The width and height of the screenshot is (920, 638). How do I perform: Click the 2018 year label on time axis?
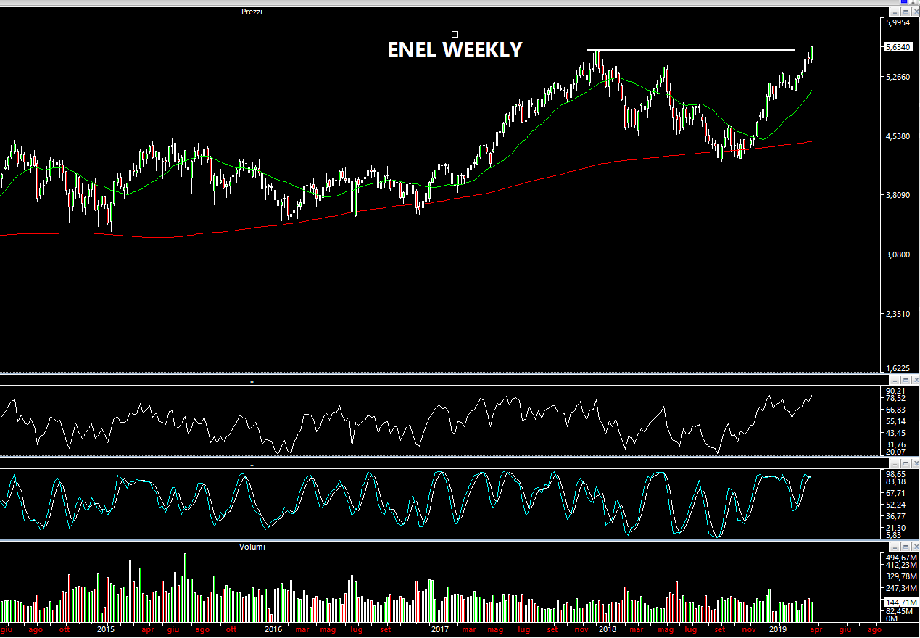(608, 630)
